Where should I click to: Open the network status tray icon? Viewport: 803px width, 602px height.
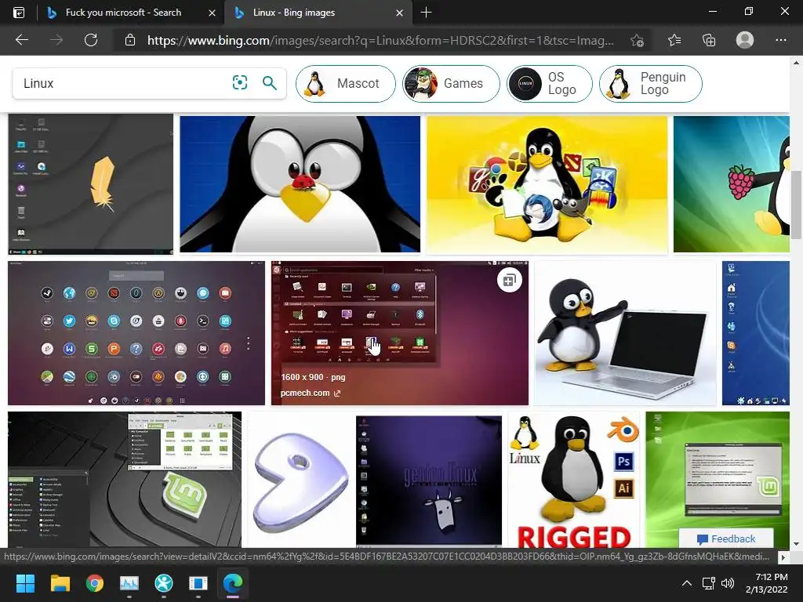(x=708, y=583)
